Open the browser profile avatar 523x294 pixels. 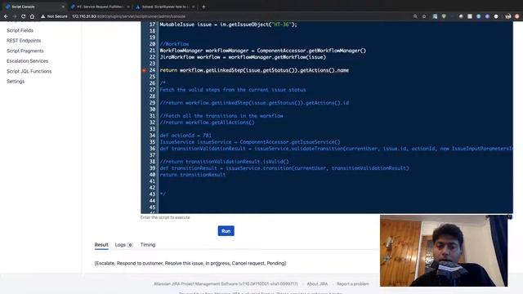pyautogui.click(x=508, y=16)
